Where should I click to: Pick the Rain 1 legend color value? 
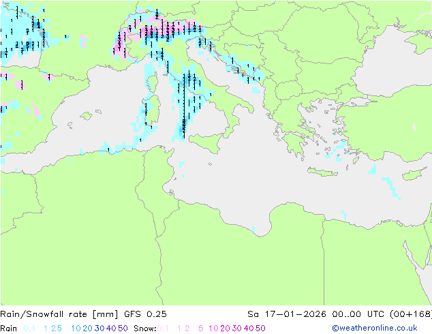[46, 329]
